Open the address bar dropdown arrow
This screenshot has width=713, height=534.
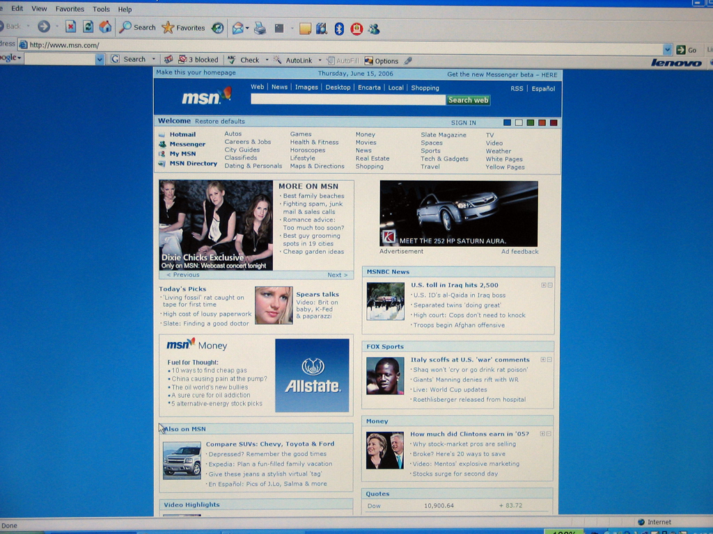tap(667, 49)
